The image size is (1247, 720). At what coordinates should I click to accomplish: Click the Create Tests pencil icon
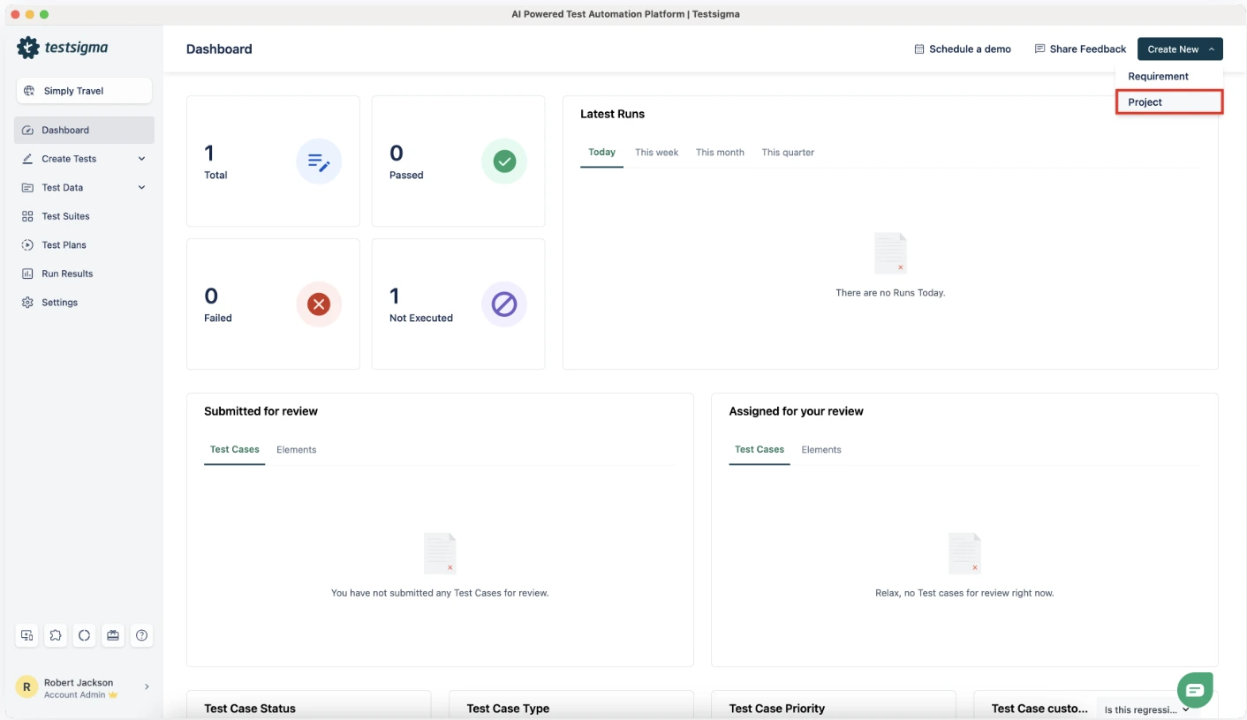pos(27,159)
